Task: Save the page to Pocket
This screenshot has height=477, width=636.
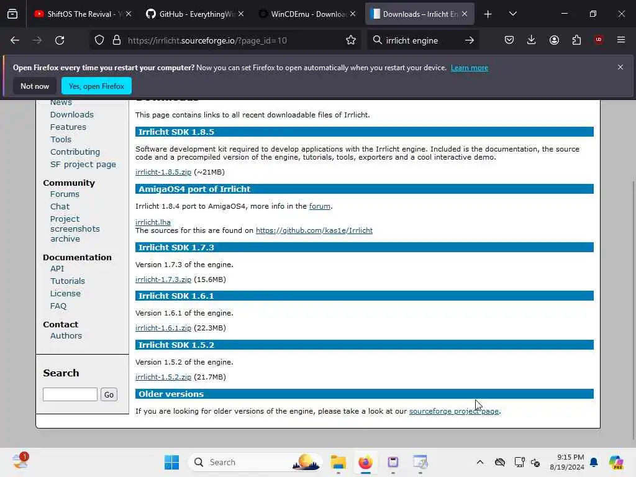Action: click(509, 40)
